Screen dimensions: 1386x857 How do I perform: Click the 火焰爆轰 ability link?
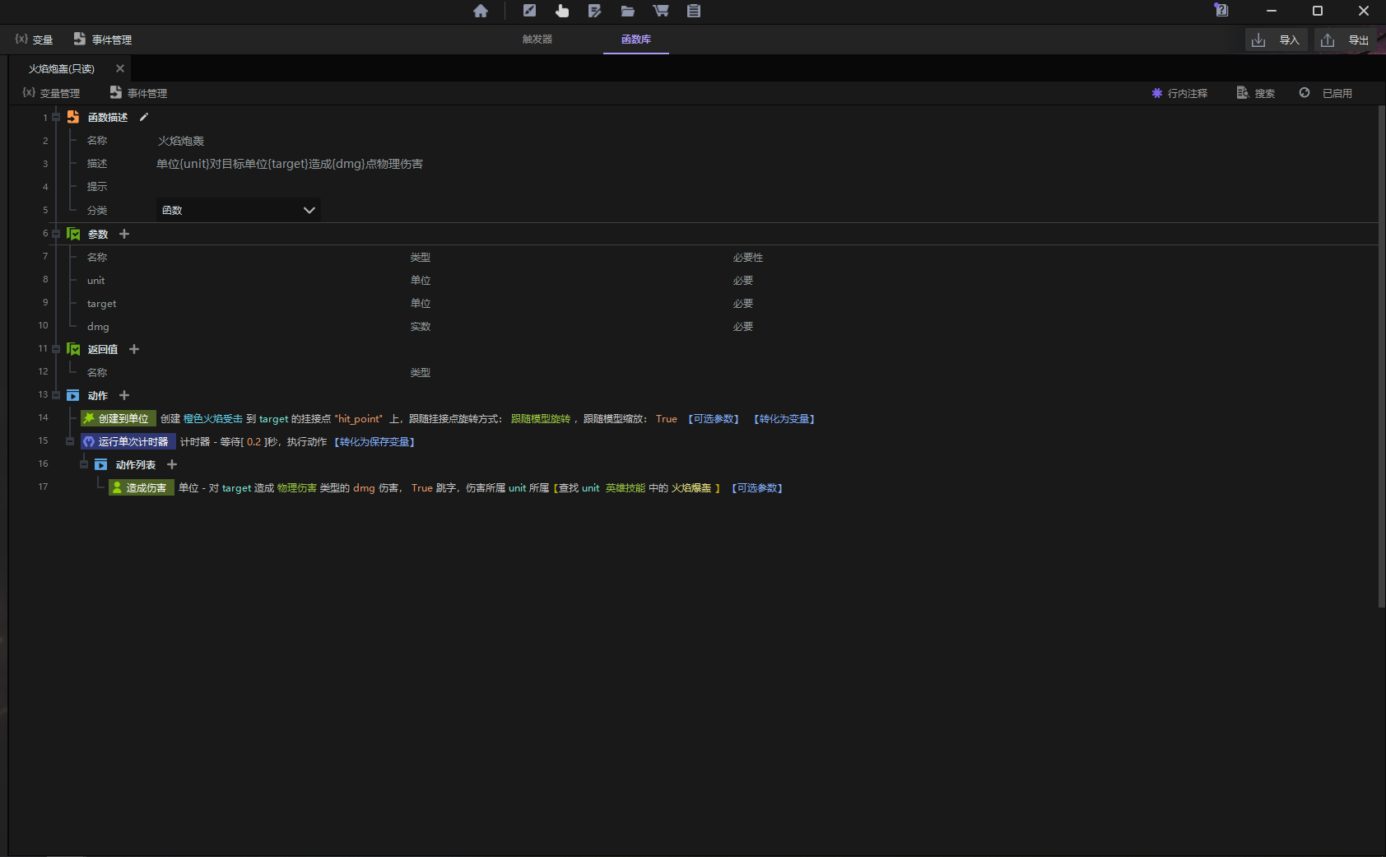691,488
